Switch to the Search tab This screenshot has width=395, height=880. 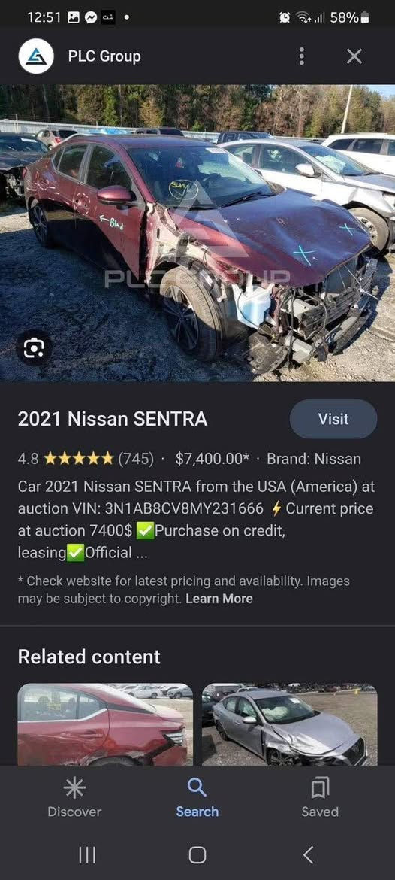coord(197,797)
